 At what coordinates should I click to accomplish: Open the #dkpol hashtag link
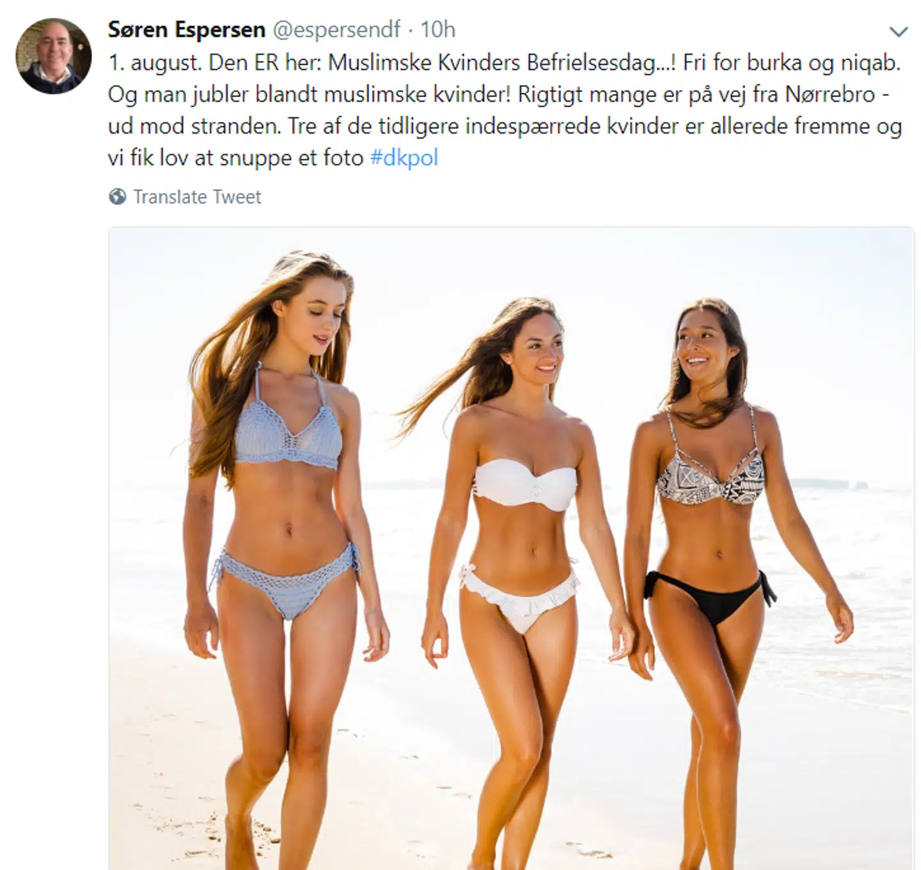tap(404, 158)
